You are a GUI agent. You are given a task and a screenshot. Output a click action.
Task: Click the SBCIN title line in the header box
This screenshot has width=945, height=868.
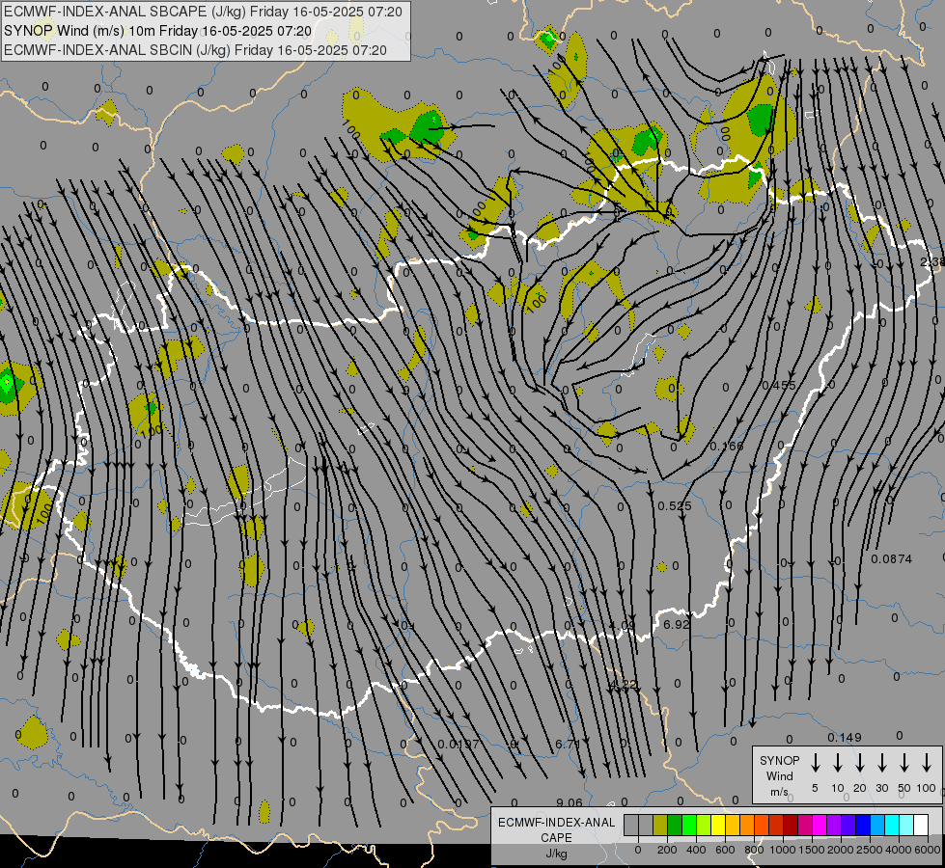coord(195,50)
